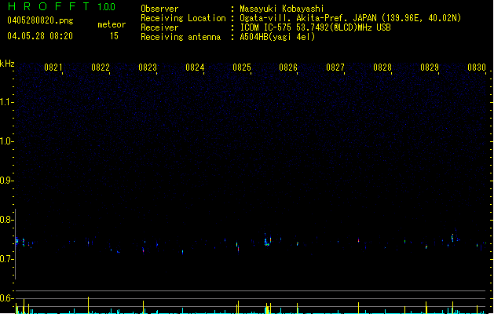Click the 1.0 kHz frequency label

point(6,141)
